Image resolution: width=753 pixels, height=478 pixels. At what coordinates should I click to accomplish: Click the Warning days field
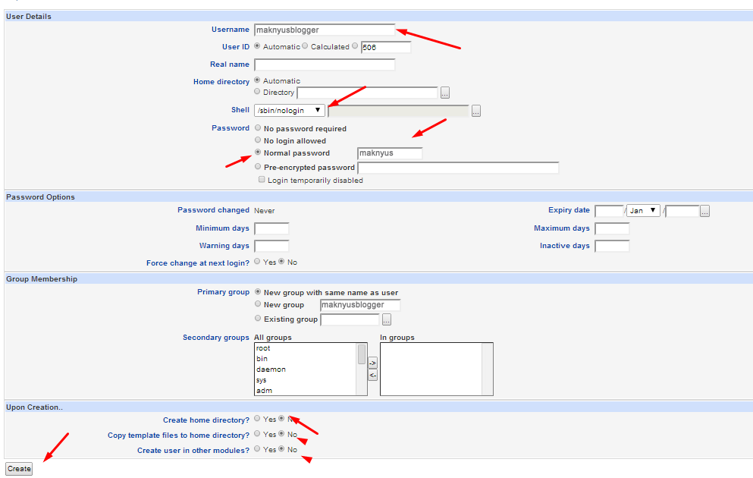(x=271, y=246)
